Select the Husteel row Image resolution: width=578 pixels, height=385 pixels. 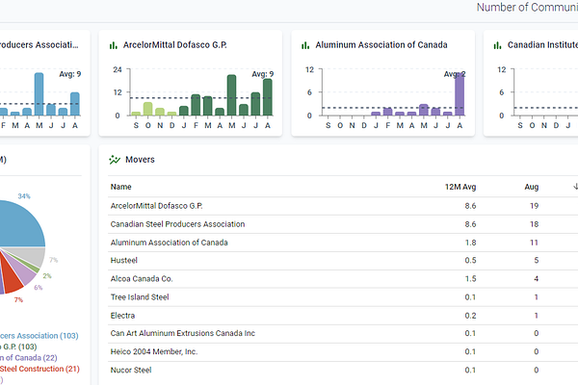(x=343, y=261)
